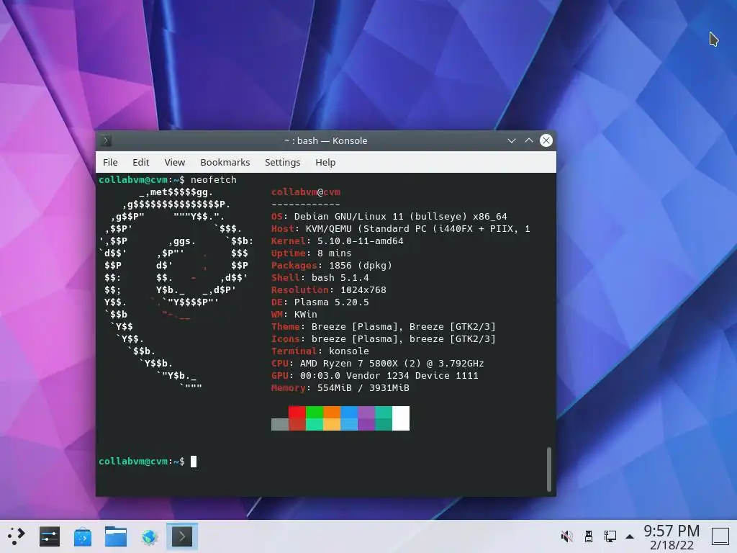Open the File menu in Konsole
The height and width of the screenshot is (553, 737).
[x=110, y=162]
